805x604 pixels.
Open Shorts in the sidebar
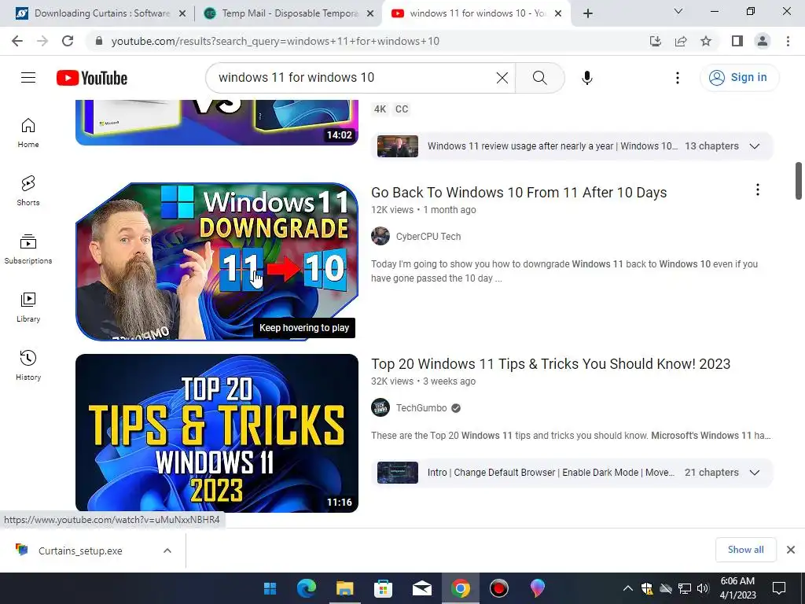(28, 191)
